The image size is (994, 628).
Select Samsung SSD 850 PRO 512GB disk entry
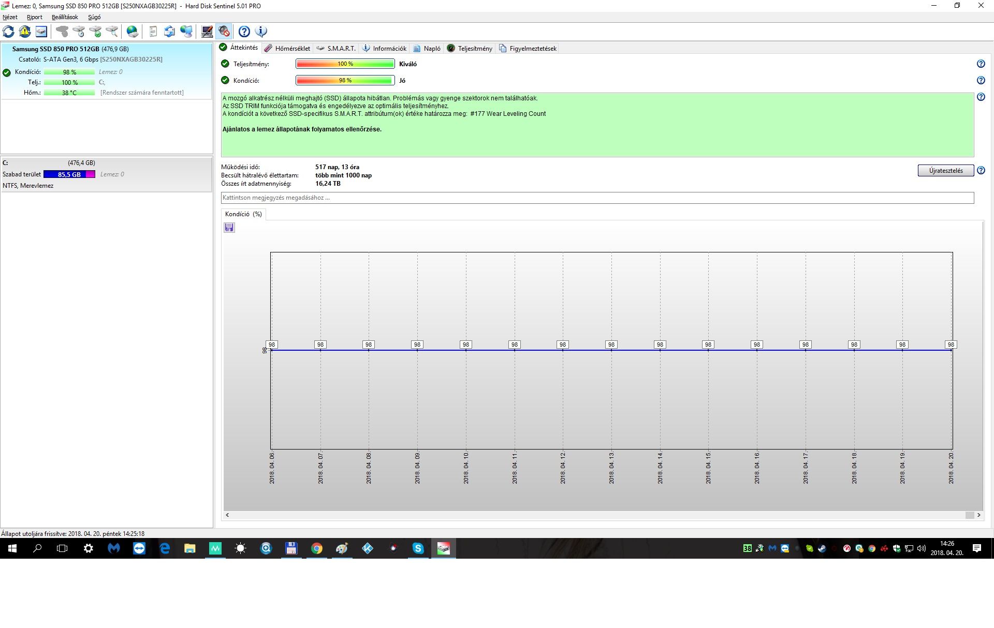[x=107, y=71]
